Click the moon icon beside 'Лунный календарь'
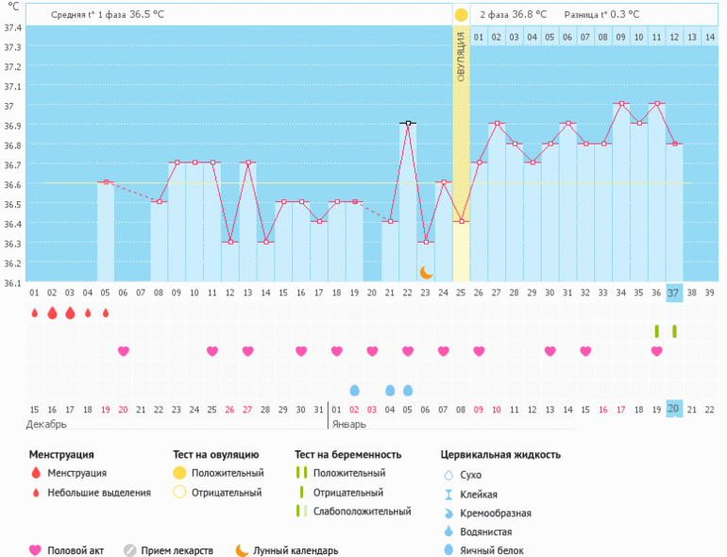Image resolution: width=727 pixels, height=557 pixels. (243, 550)
